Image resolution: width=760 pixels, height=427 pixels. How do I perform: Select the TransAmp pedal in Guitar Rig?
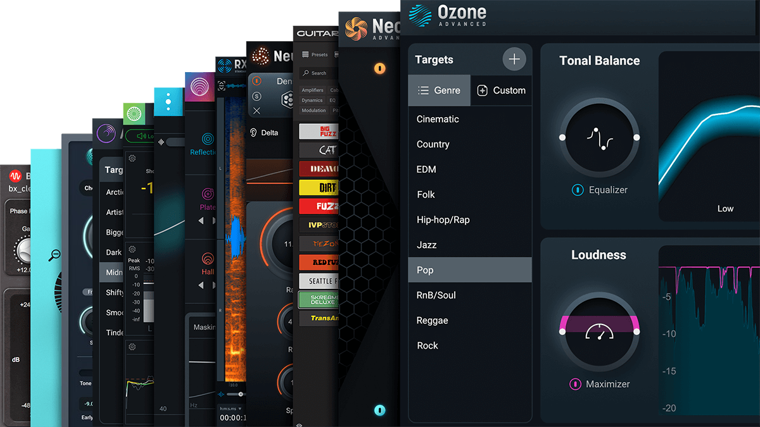[319, 318]
